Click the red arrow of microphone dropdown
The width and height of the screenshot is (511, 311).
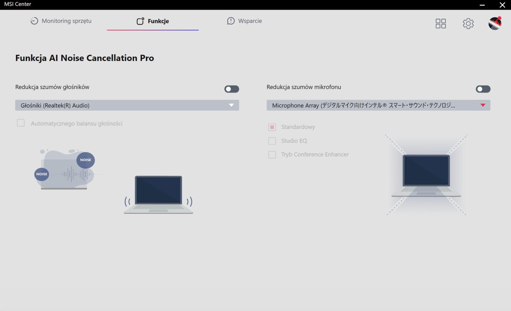click(483, 105)
